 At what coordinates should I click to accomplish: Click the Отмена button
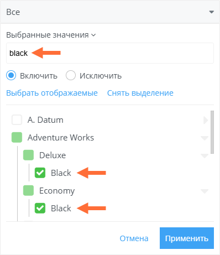[134, 238]
